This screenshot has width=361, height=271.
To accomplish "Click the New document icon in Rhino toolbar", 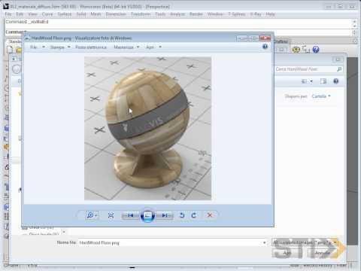I will tap(10, 50).
